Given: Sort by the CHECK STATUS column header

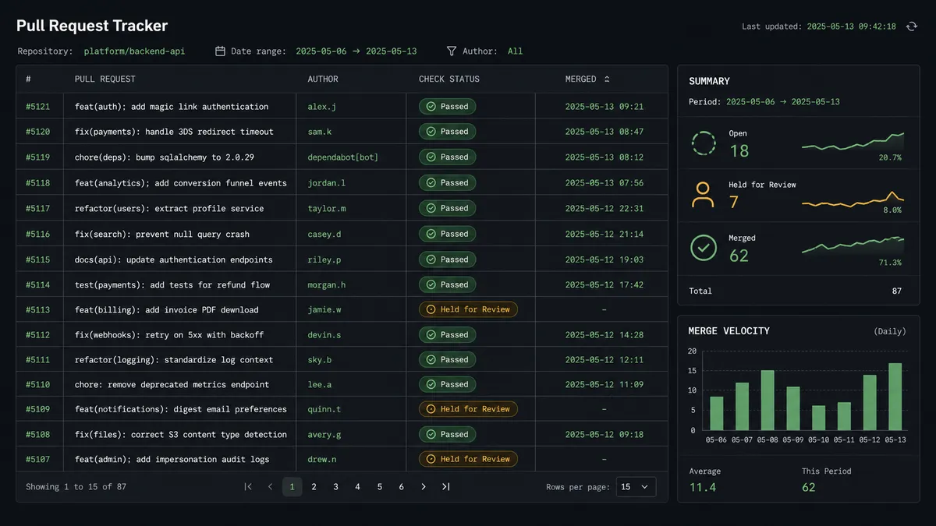Looking at the screenshot, I should [x=449, y=79].
